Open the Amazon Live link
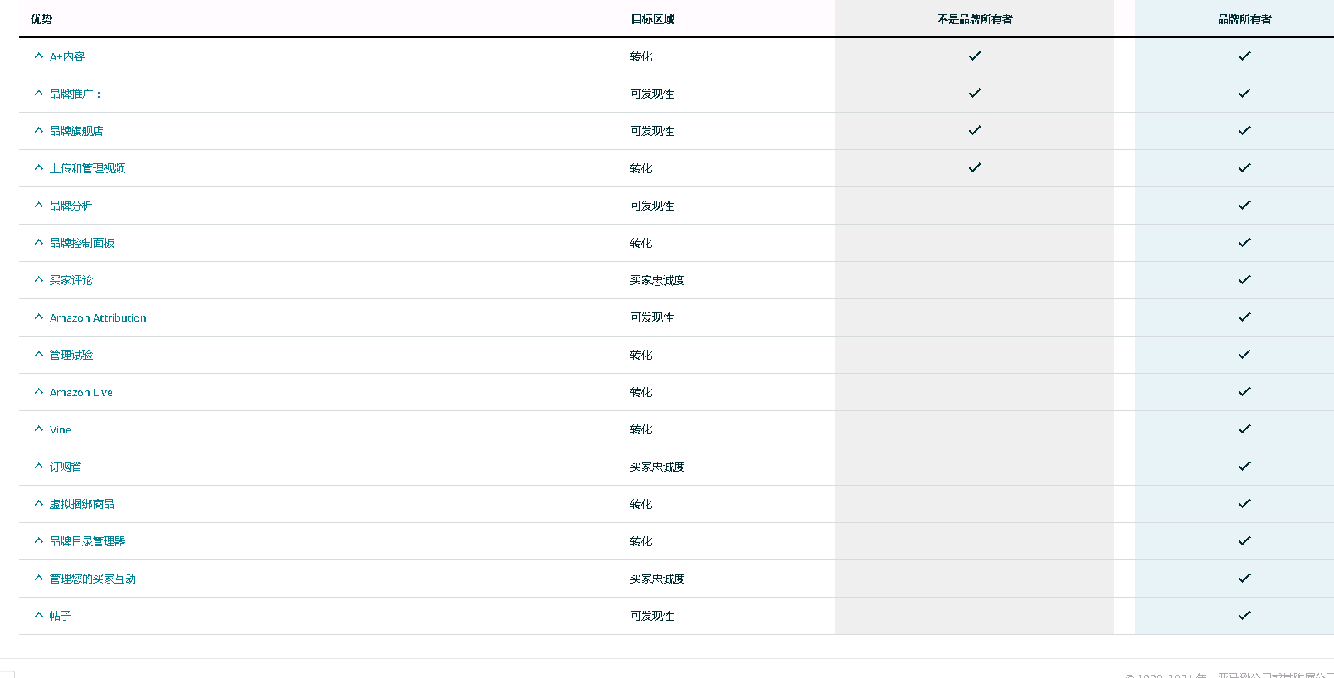1334x678 pixels. point(81,392)
